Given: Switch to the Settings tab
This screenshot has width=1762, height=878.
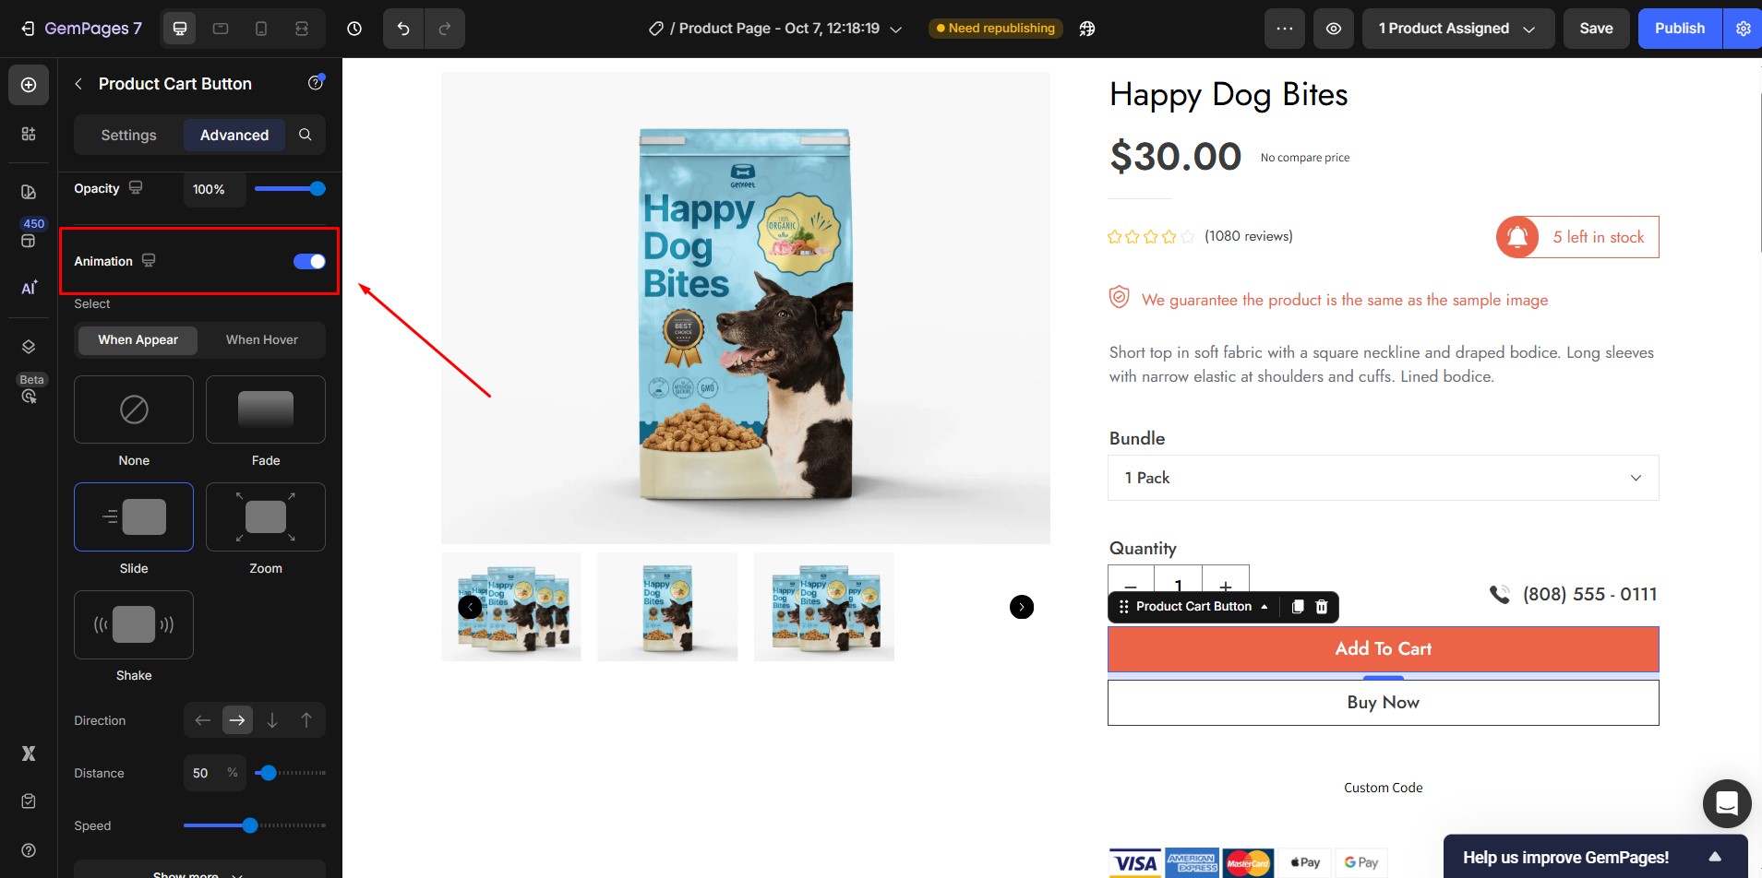Looking at the screenshot, I should 129,135.
